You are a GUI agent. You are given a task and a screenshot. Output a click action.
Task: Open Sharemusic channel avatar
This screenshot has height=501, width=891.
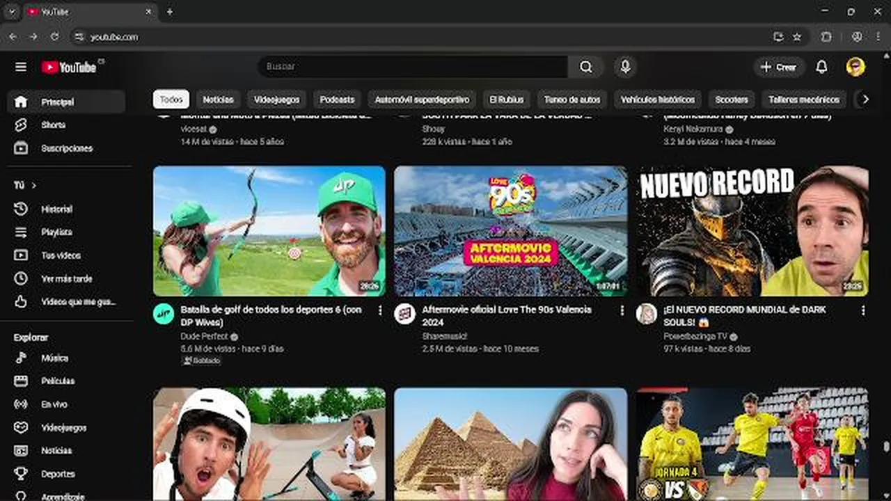point(404,314)
